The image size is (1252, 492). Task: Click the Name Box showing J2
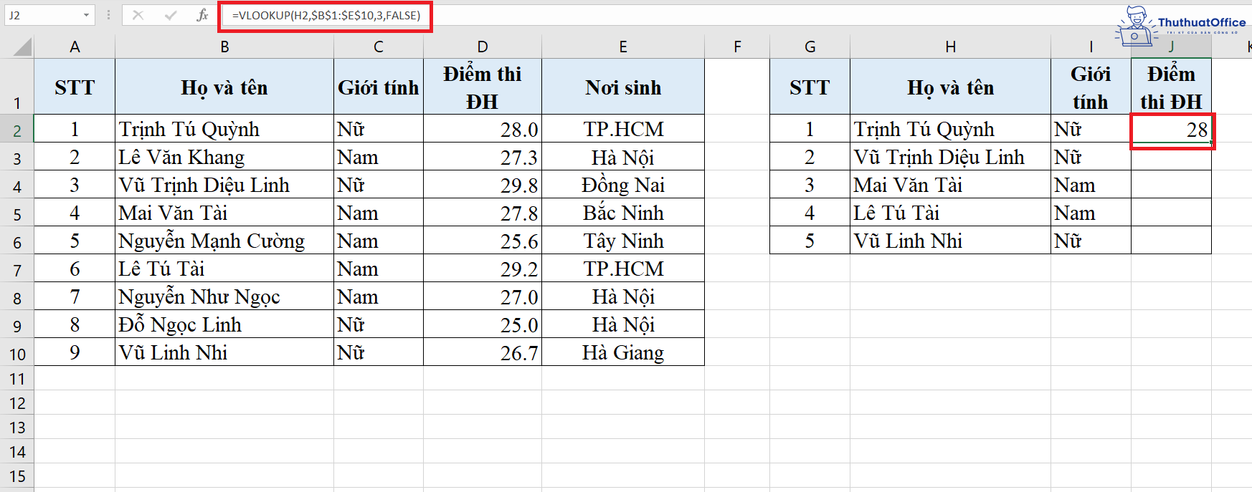(42, 15)
